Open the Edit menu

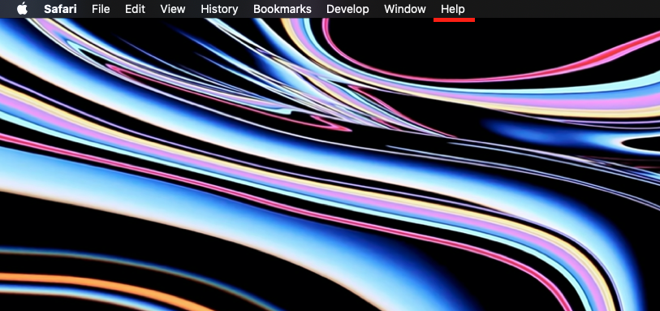(x=135, y=9)
